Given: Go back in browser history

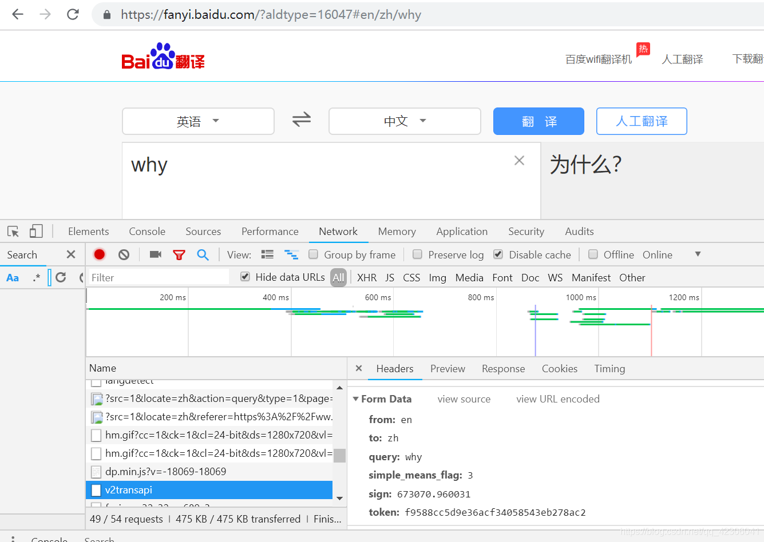Looking at the screenshot, I should click(x=18, y=14).
